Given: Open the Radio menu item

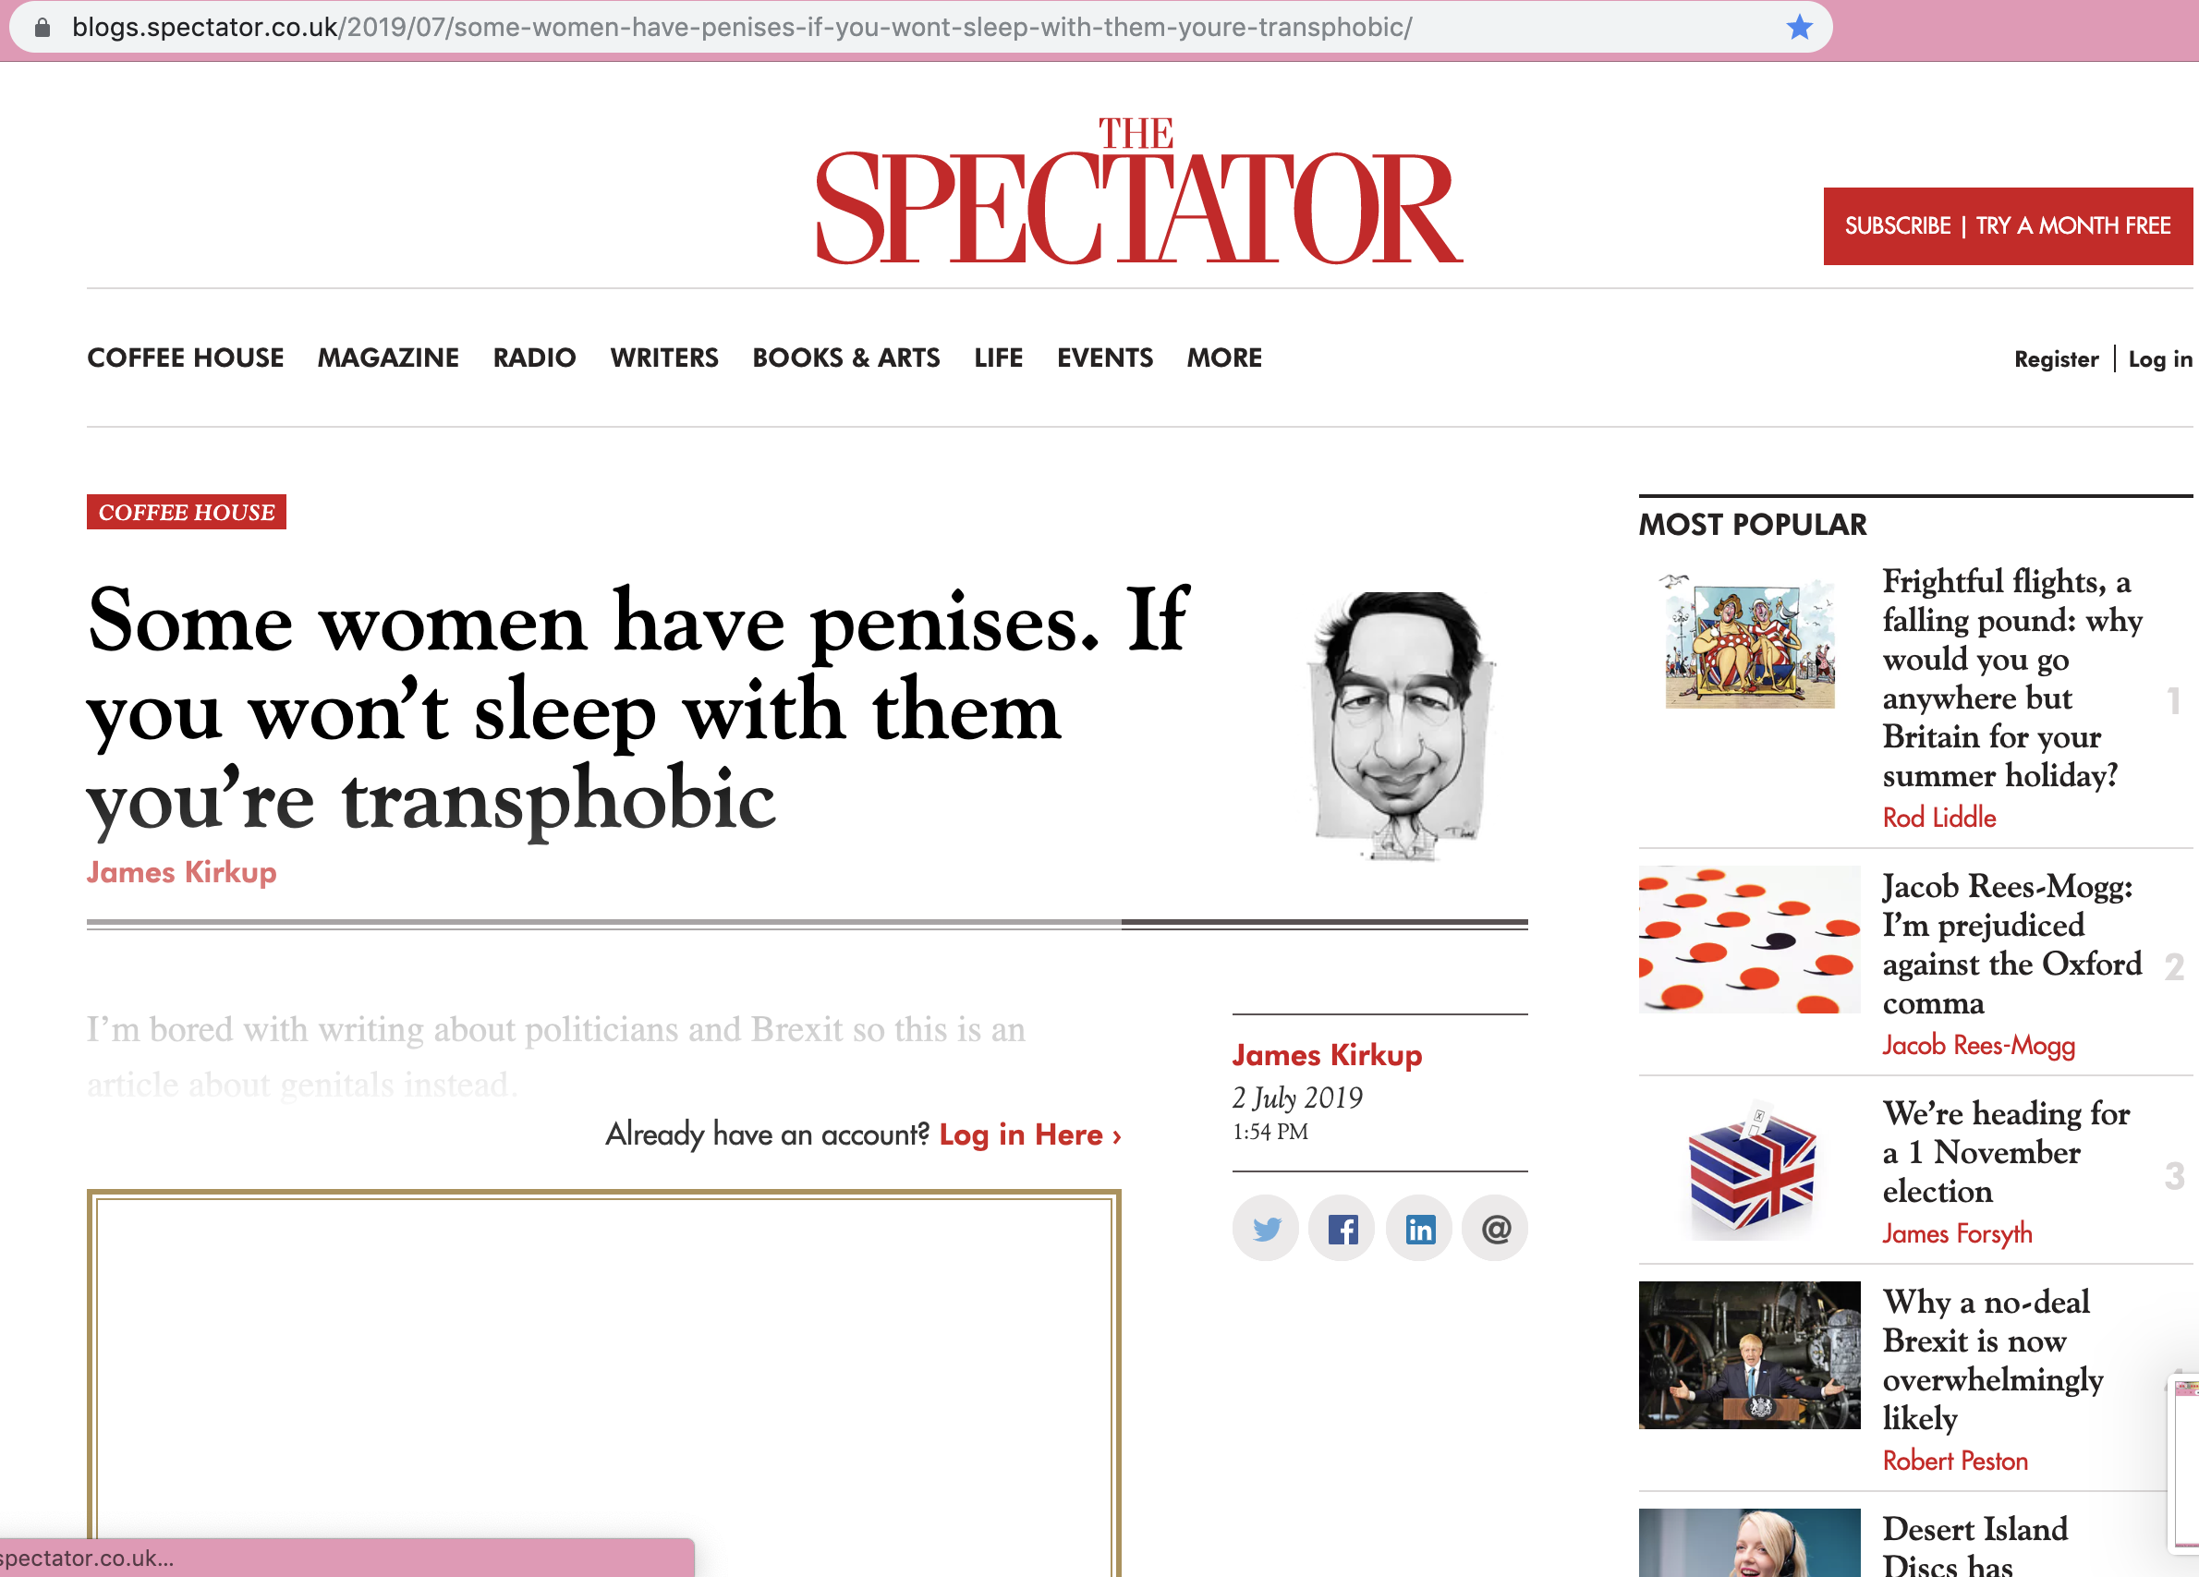Looking at the screenshot, I should [x=534, y=358].
